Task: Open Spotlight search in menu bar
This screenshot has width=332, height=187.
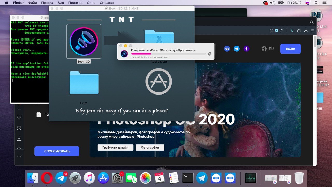Action: [316, 3]
